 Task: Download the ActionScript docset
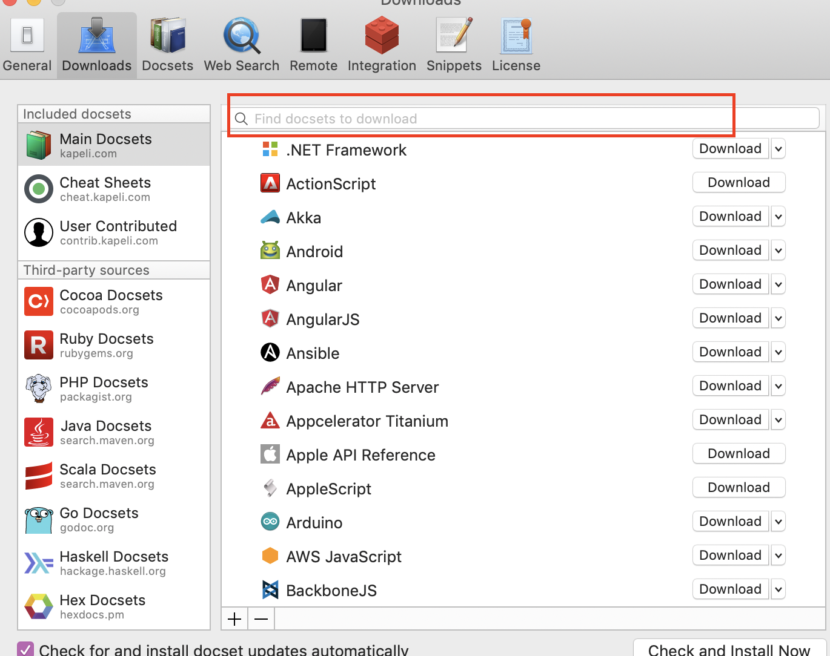pos(739,182)
